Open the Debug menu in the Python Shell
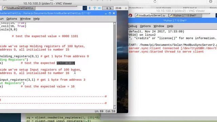Viewport: 217px width, 122px height. [133, 26]
